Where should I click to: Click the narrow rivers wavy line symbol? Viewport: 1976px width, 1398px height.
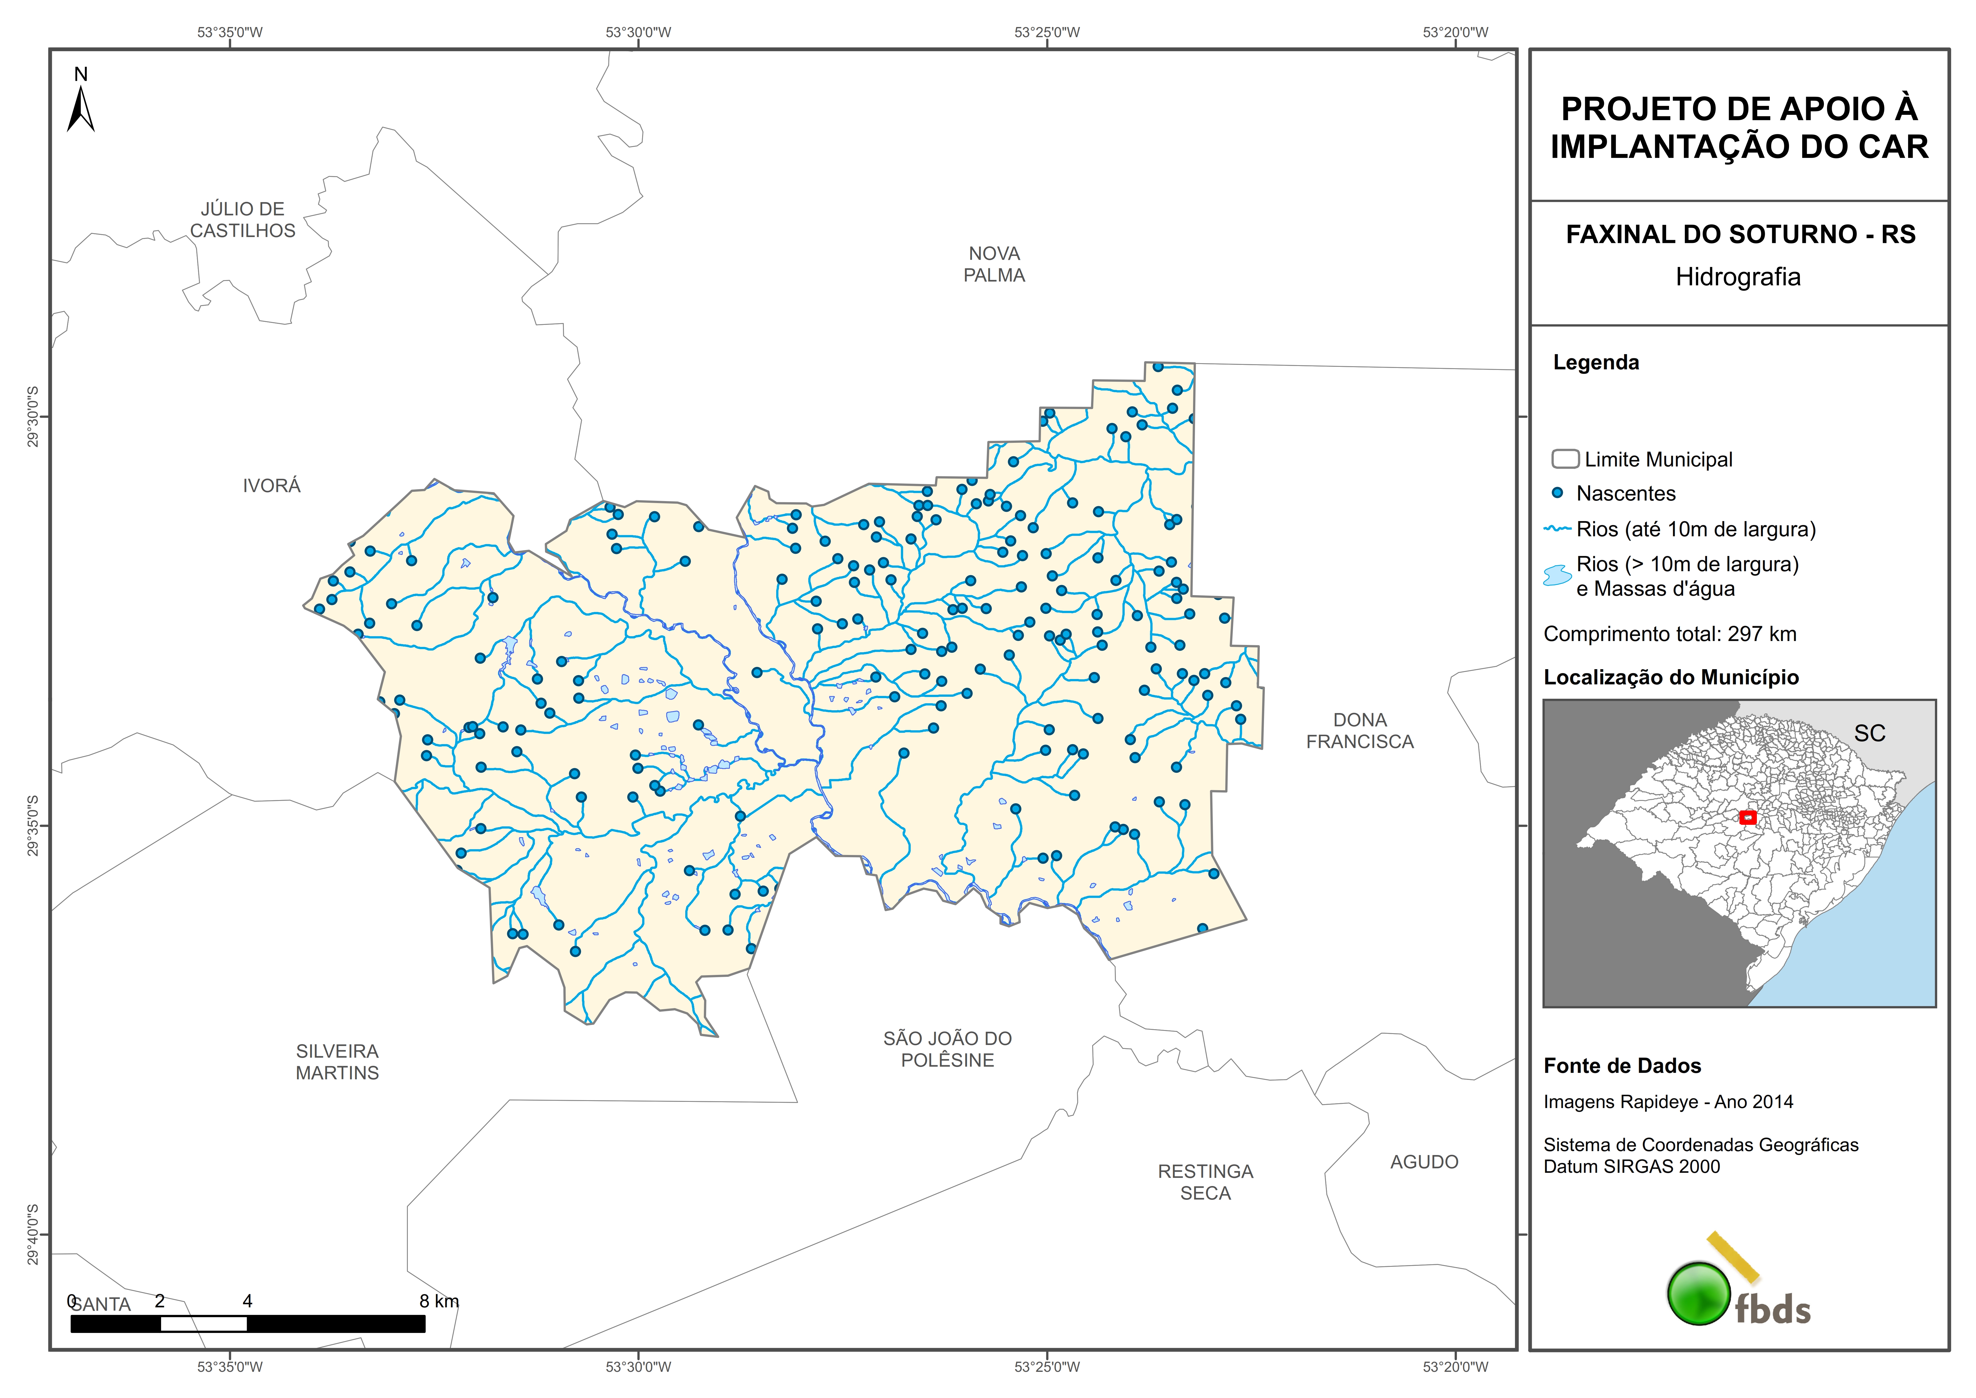(1557, 529)
